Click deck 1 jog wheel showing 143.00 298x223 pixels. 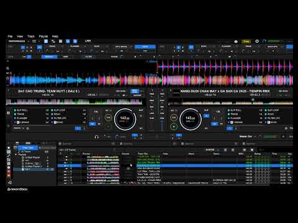click(x=125, y=119)
